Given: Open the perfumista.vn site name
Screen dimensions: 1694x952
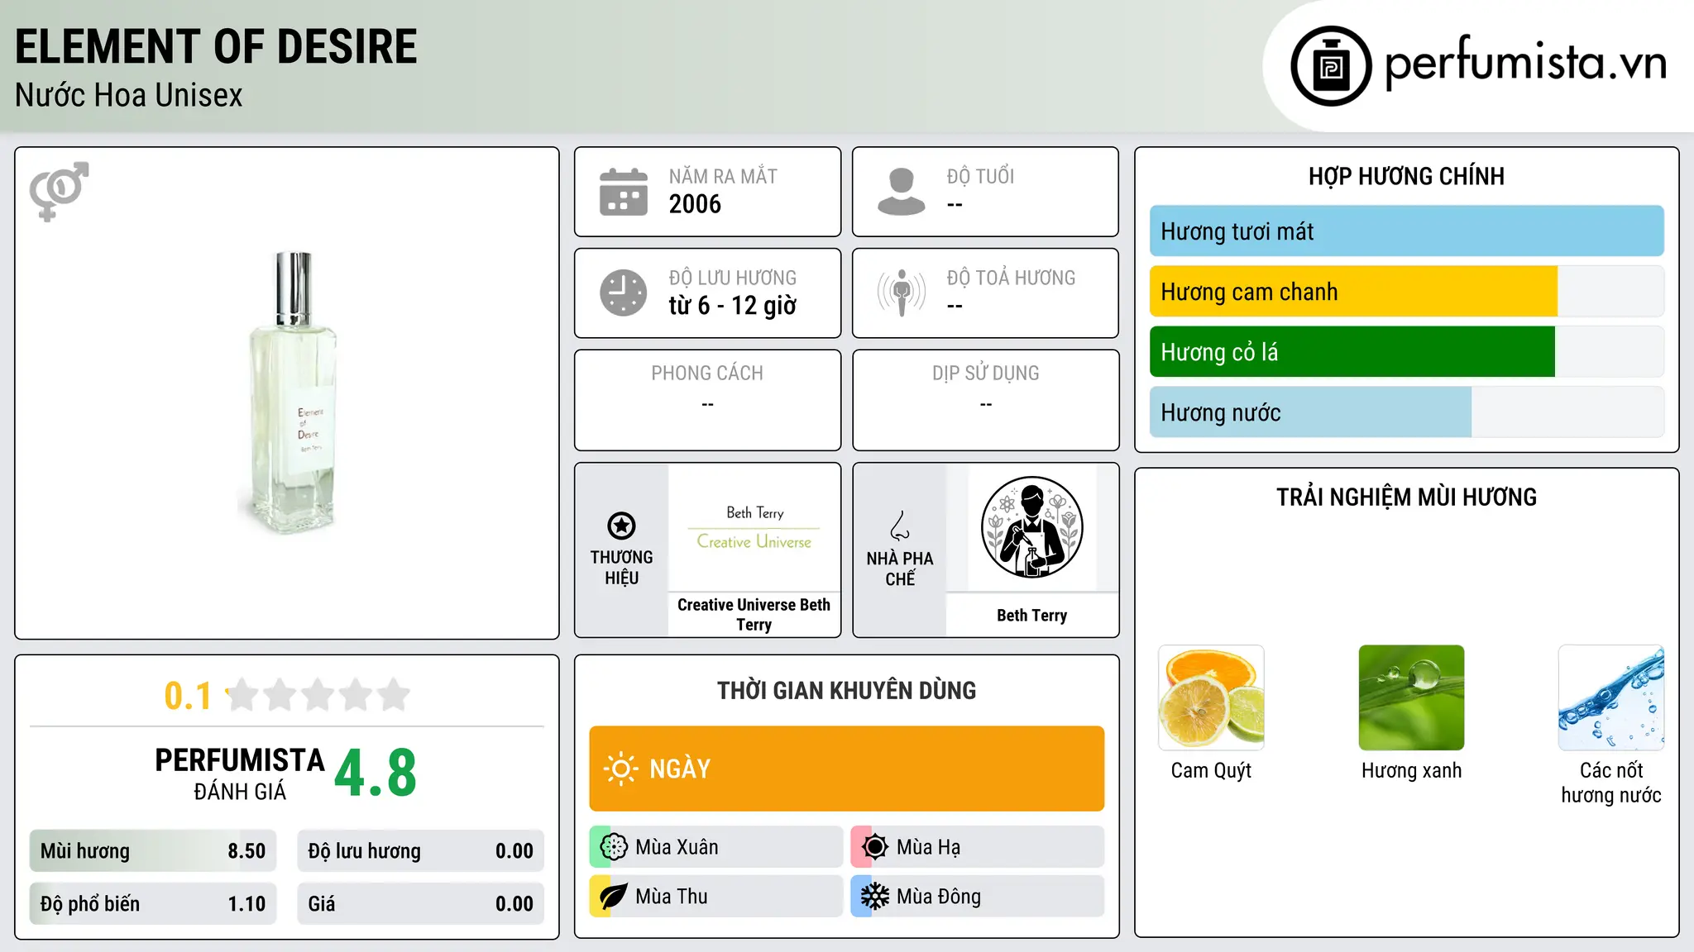Looking at the screenshot, I should [1526, 64].
